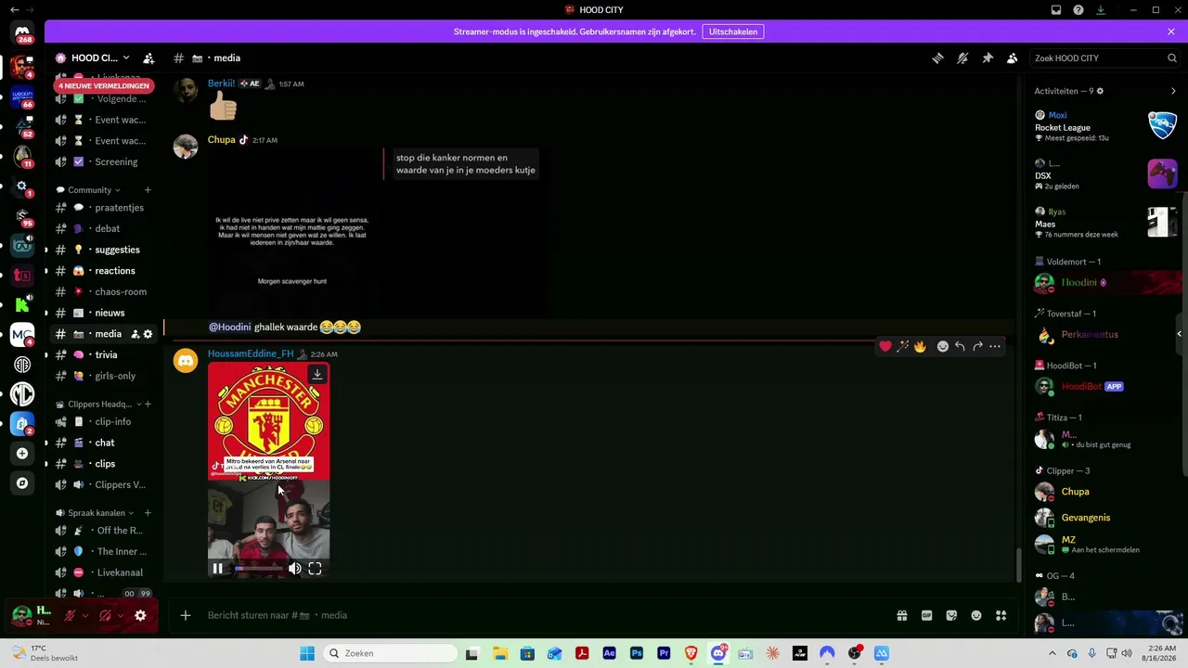
Task: Open the apps launcher in message bar
Action: pyautogui.click(x=1001, y=615)
